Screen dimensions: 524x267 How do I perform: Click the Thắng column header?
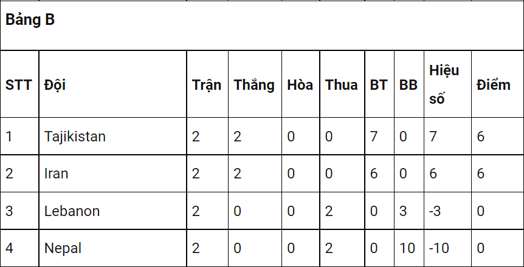click(254, 85)
